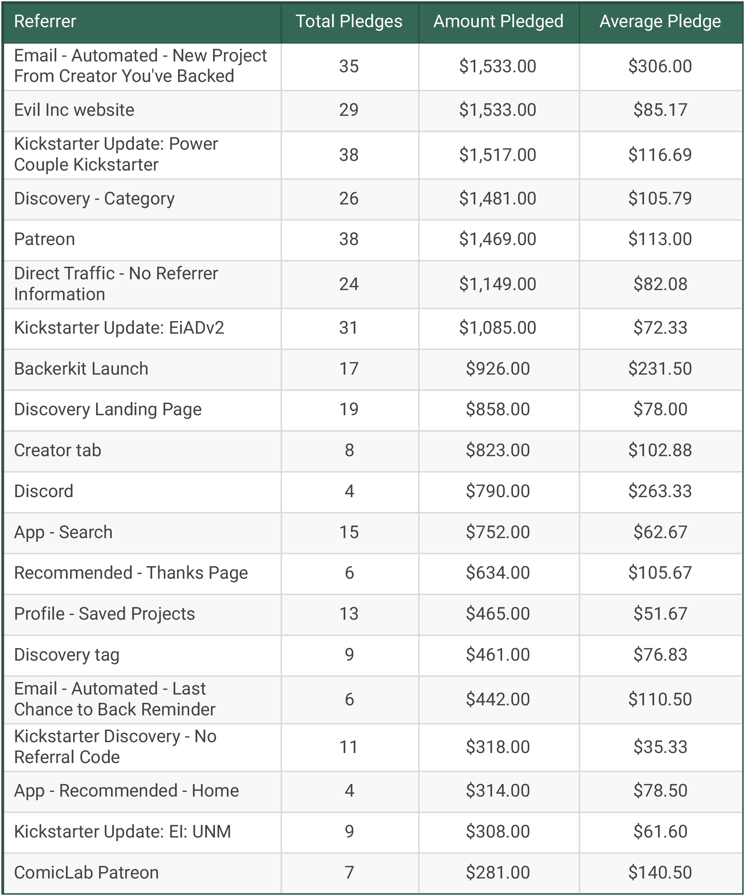
Task: Click the Discovery - Category referrer cell
Action: pos(94,199)
